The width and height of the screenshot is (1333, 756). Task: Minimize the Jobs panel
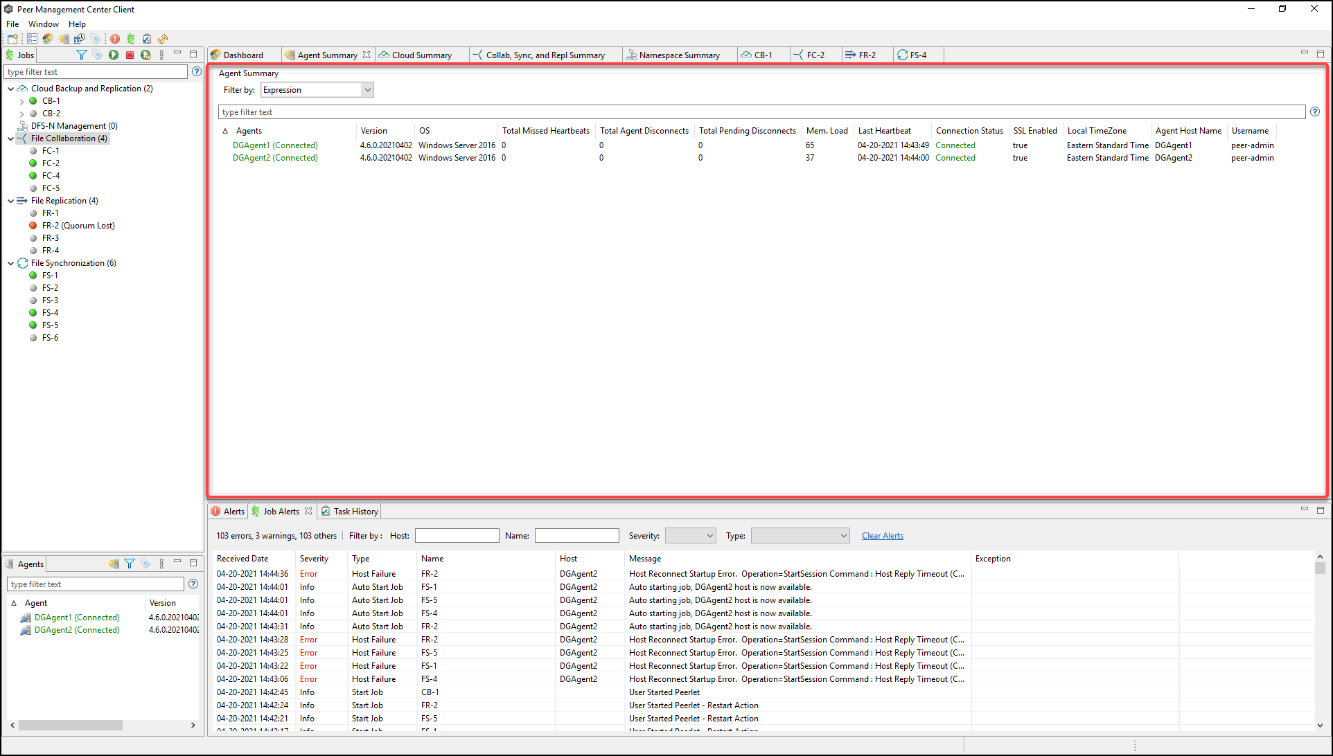click(x=177, y=53)
